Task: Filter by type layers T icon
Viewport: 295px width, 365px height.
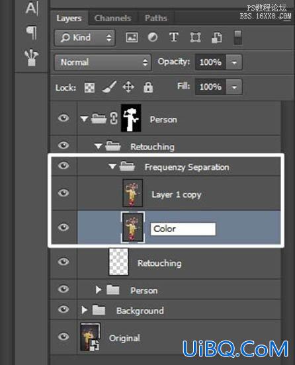Action: pos(174,37)
